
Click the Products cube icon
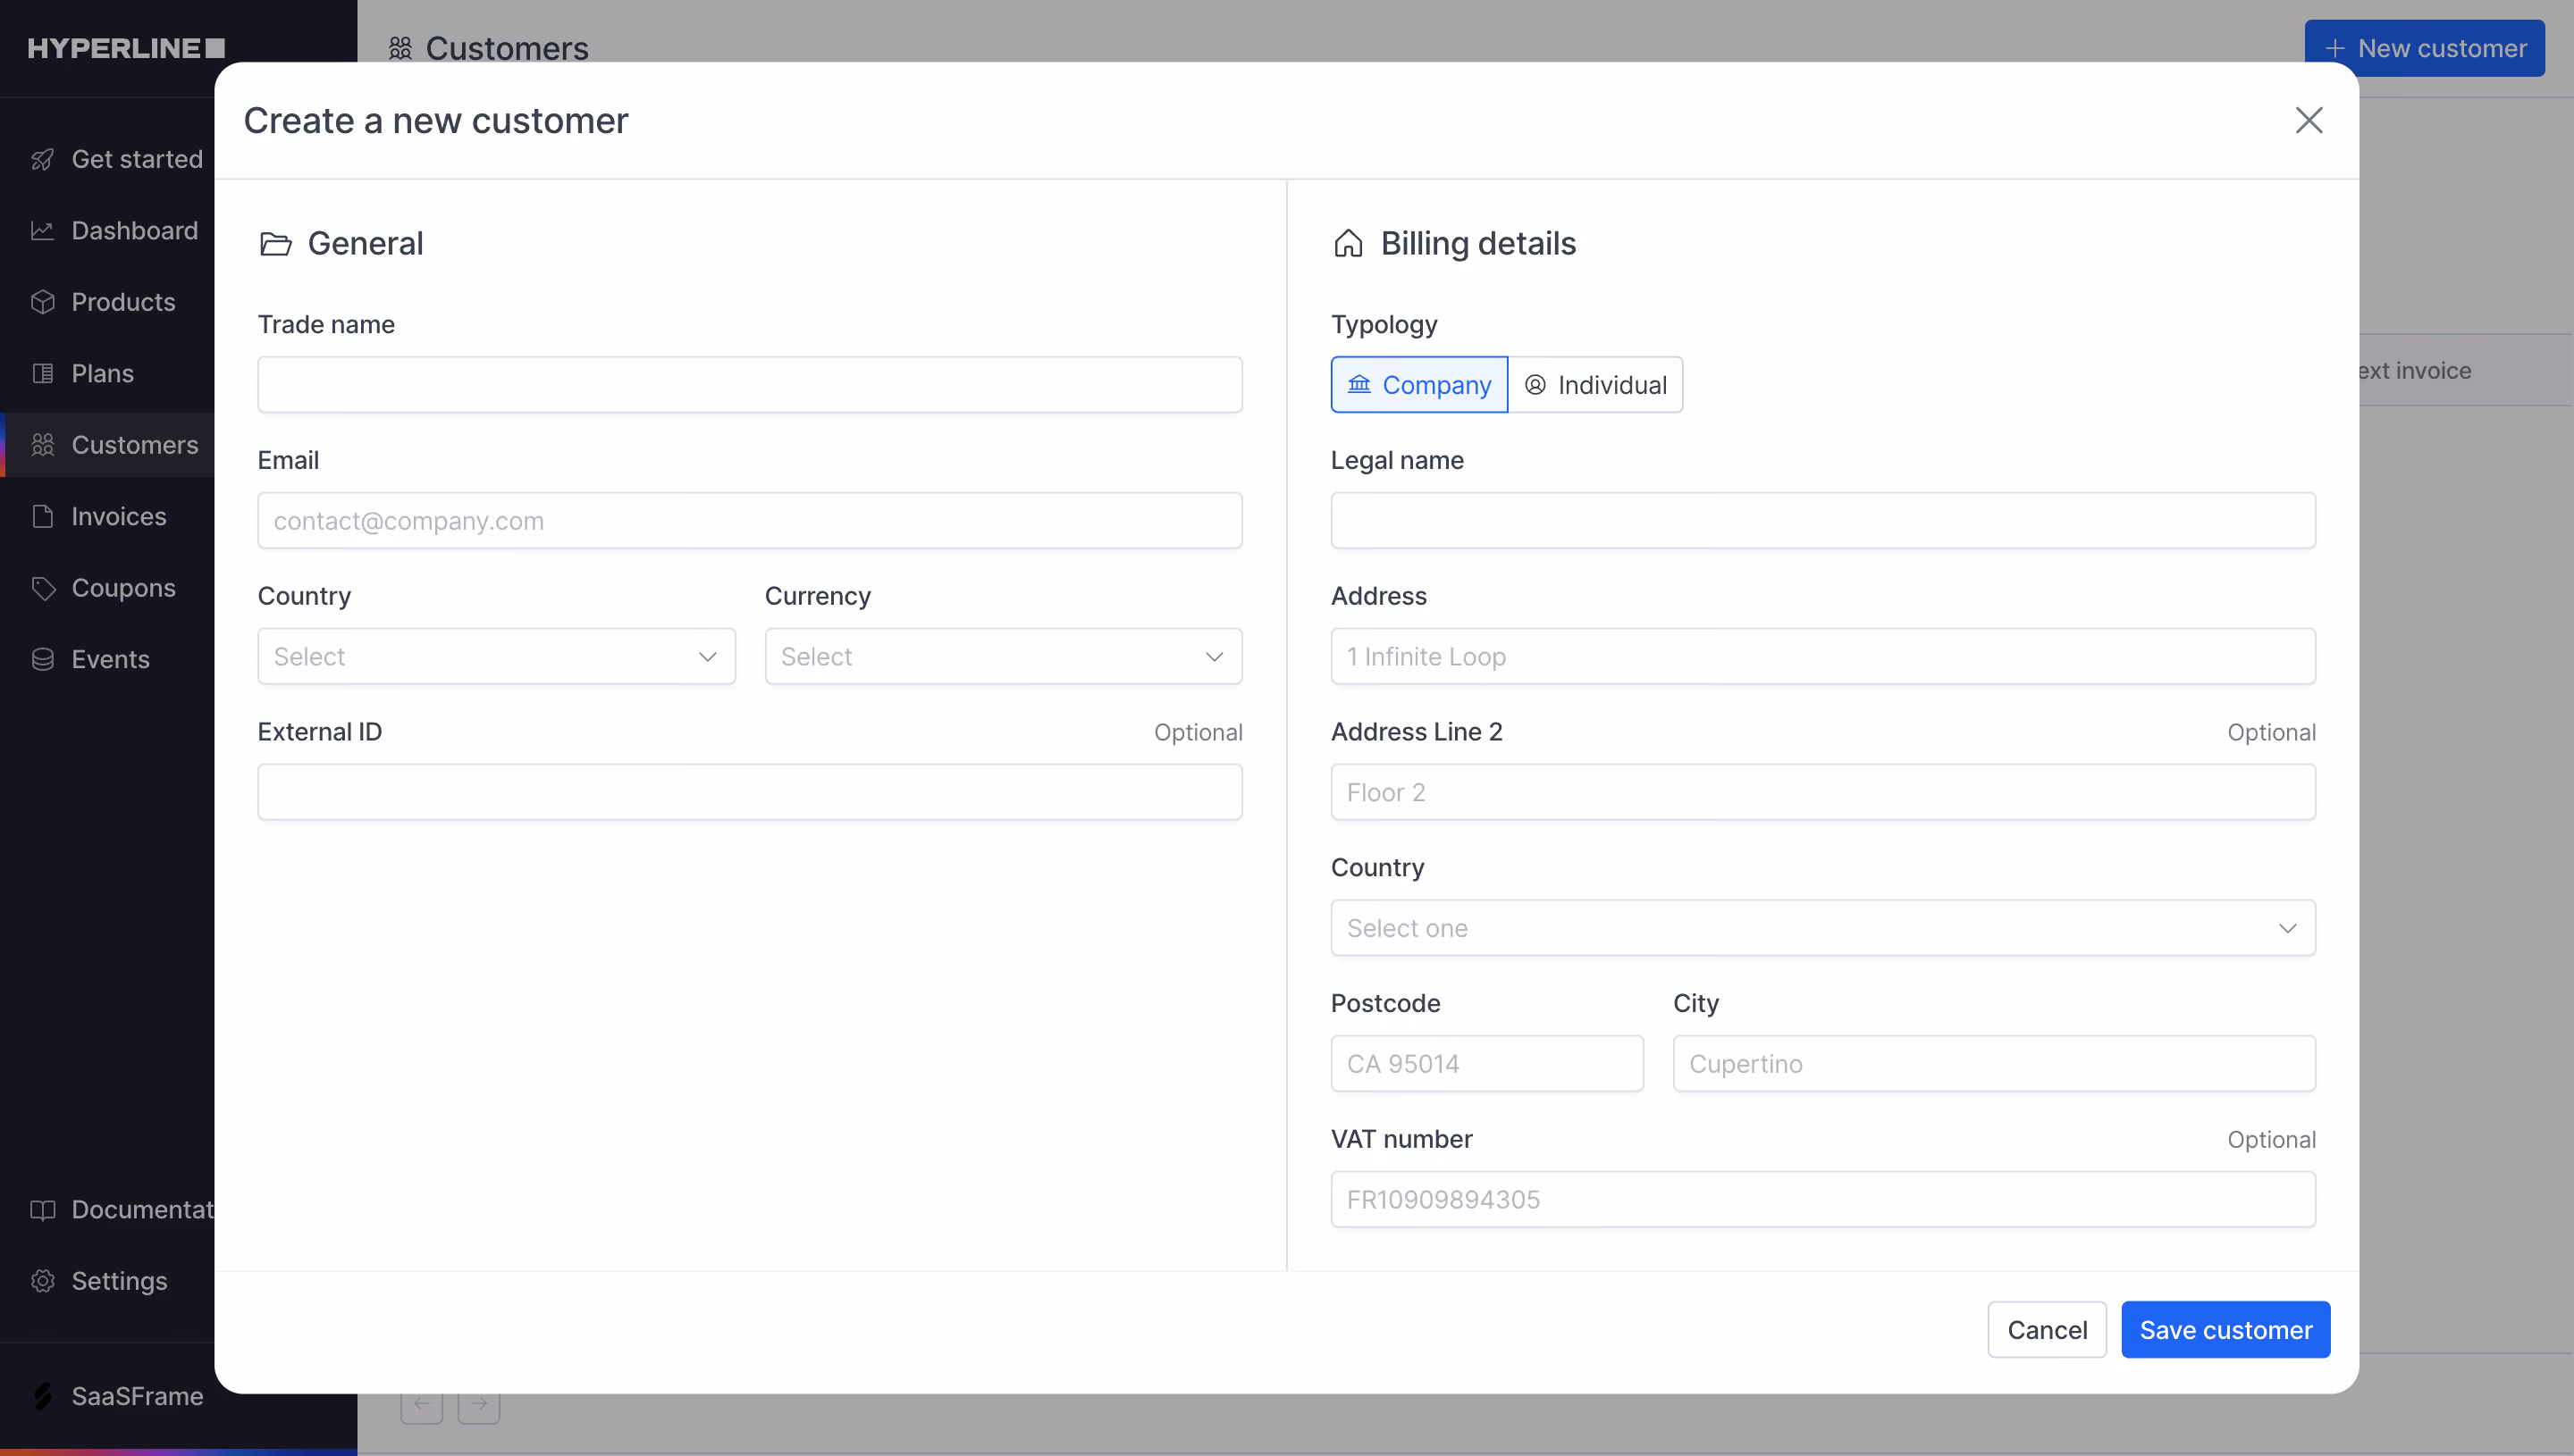pyautogui.click(x=42, y=302)
